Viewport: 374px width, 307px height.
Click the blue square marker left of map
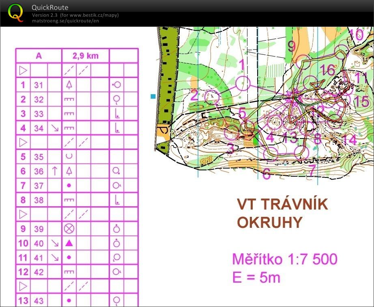[153, 96]
